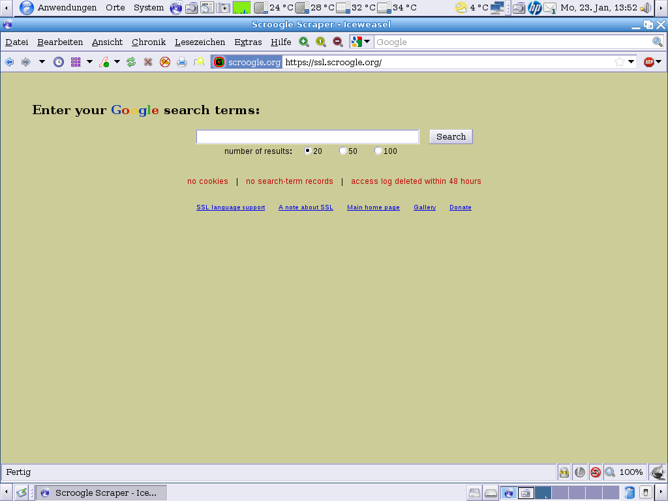
Task: Open the Lesezeichen menu
Action: click(200, 42)
